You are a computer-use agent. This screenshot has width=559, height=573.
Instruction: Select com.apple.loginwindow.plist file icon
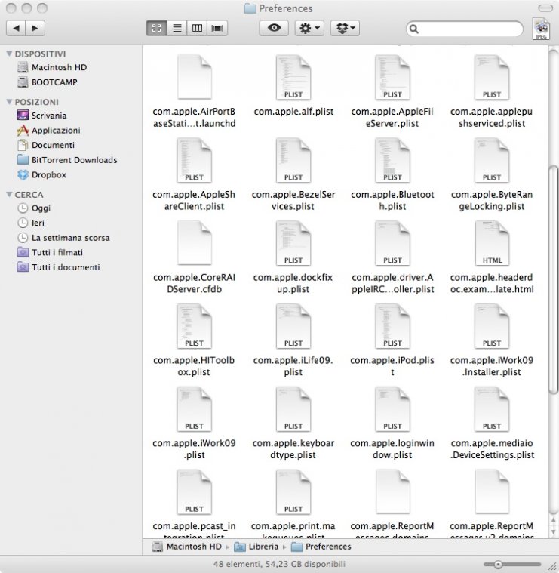pos(392,409)
